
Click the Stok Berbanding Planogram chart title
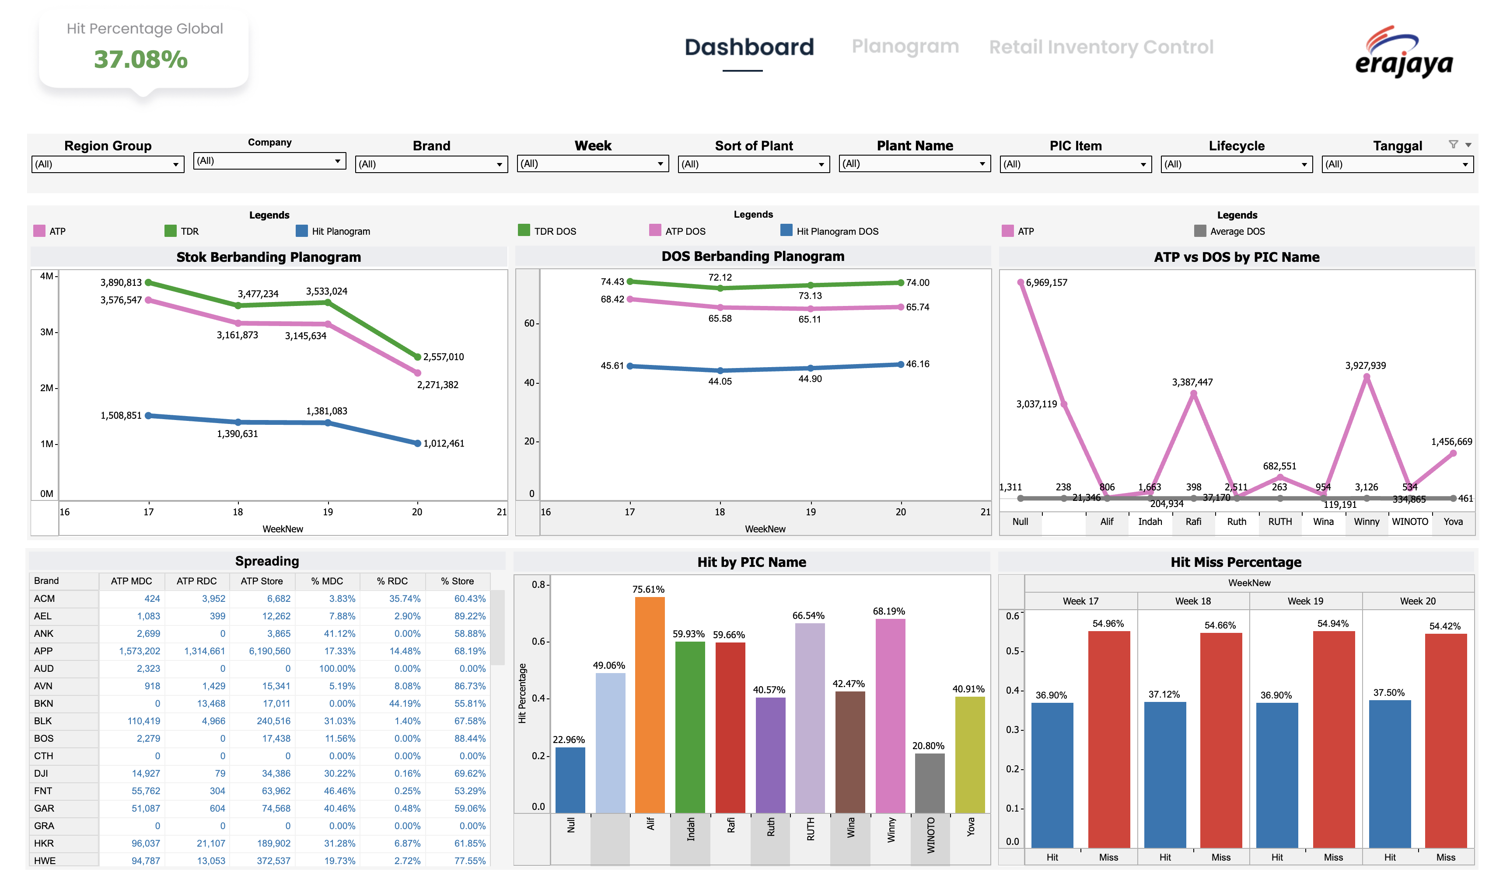(268, 257)
